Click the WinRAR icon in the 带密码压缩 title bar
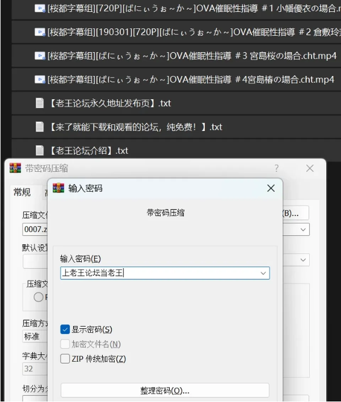This screenshot has width=341, height=402. (x=15, y=168)
